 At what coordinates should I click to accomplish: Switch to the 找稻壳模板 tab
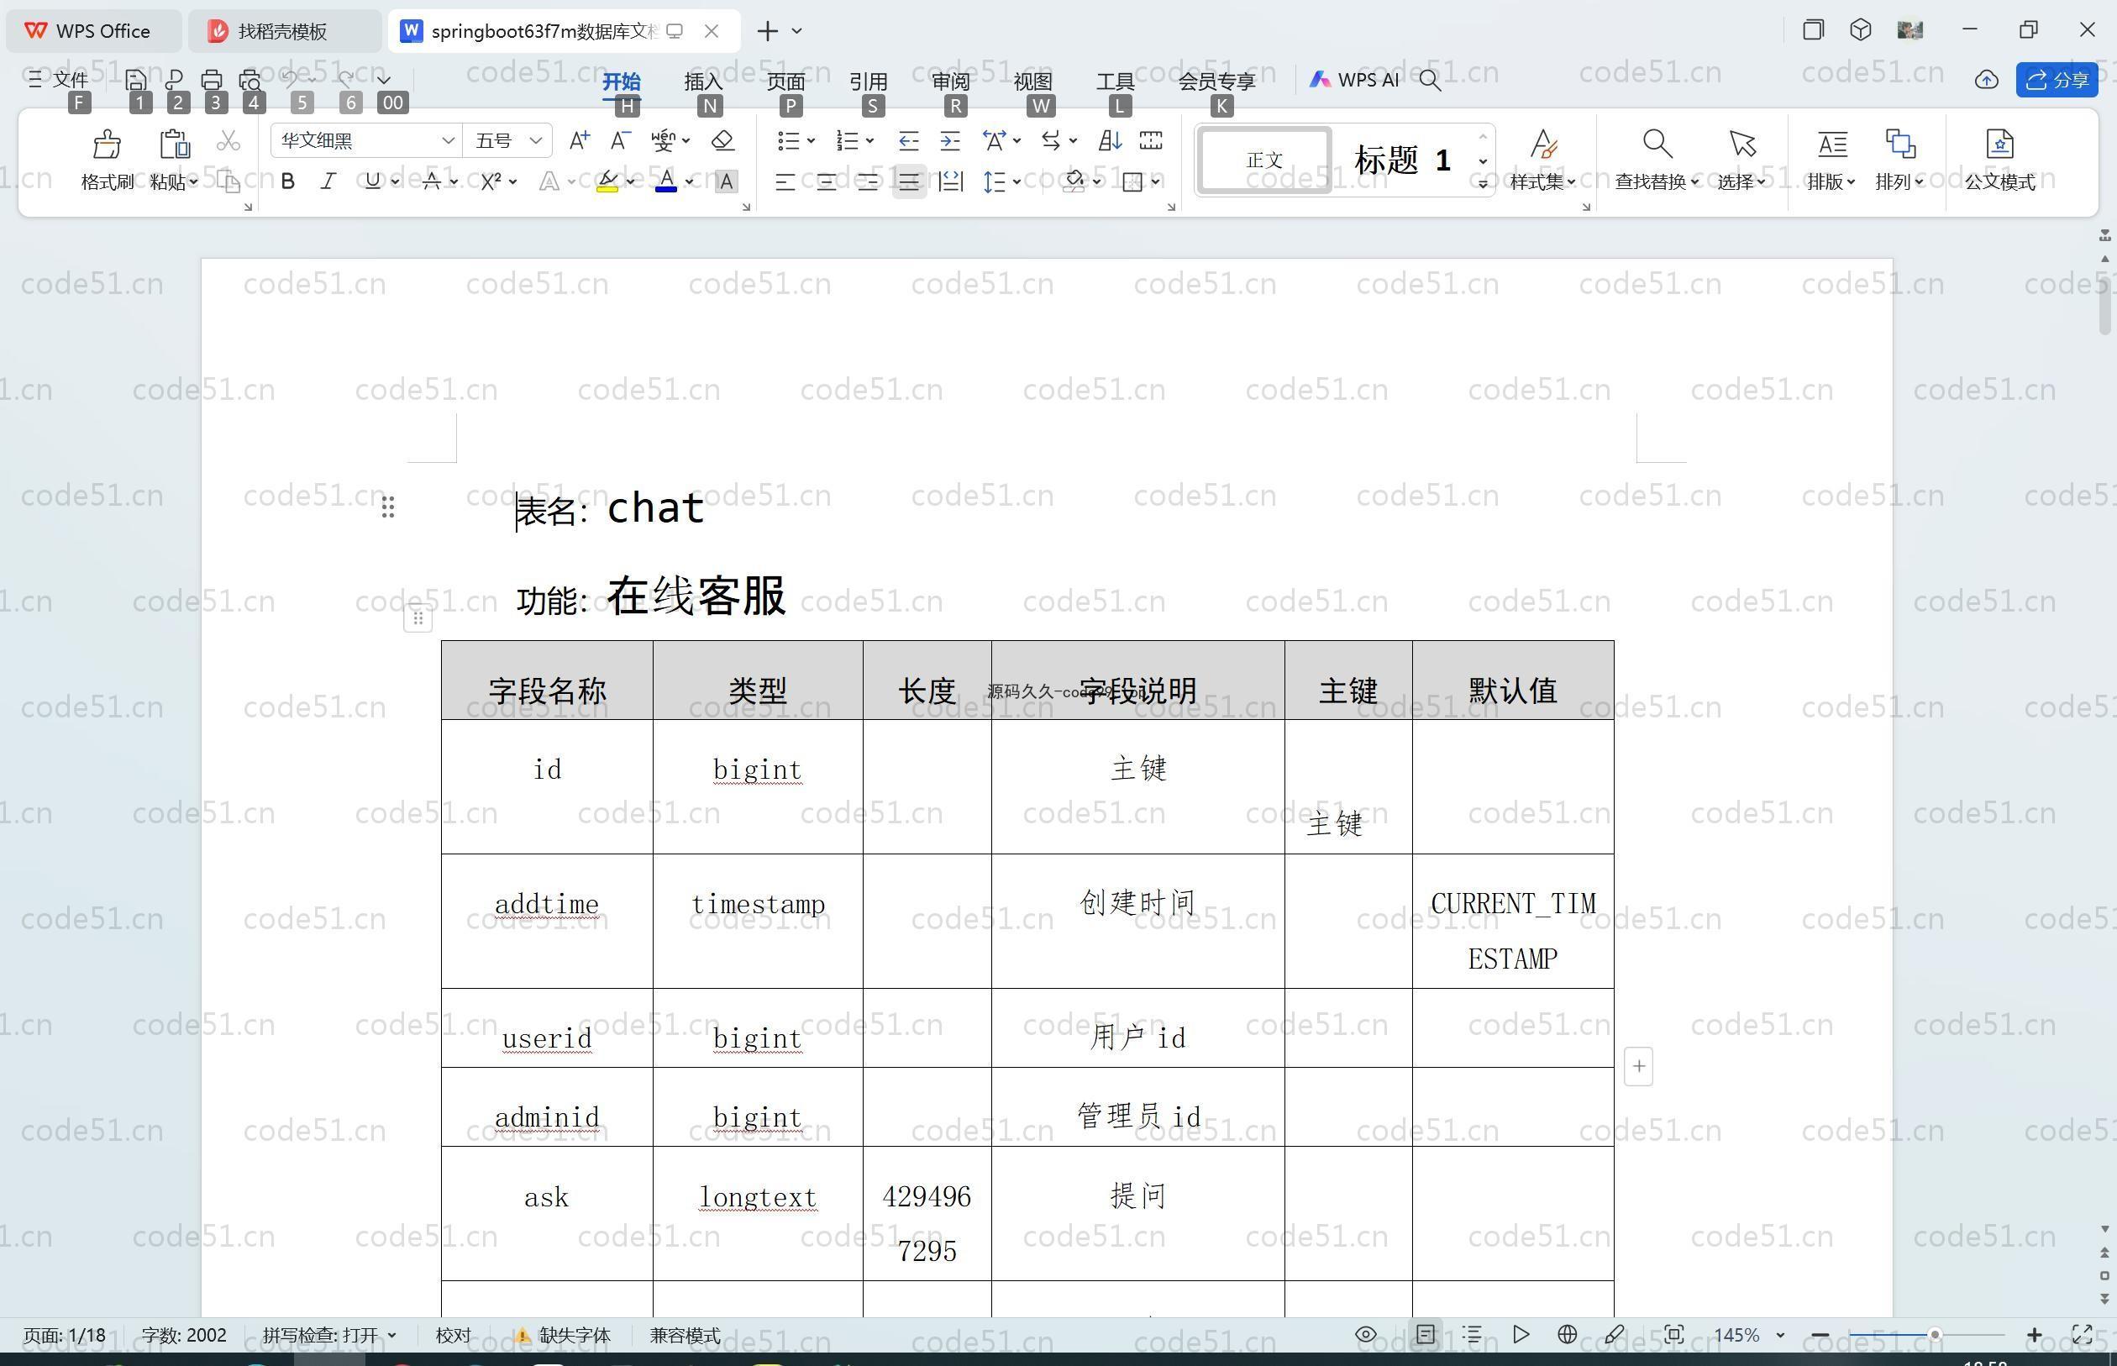click(x=284, y=31)
